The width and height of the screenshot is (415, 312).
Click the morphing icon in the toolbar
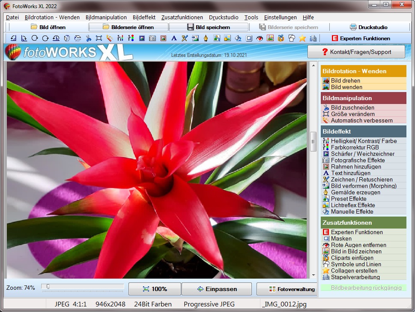pos(195,39)
